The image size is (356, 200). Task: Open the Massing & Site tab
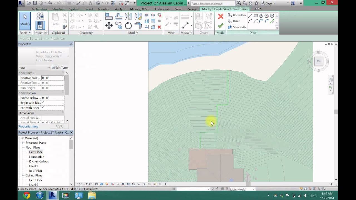coord(140,9)
